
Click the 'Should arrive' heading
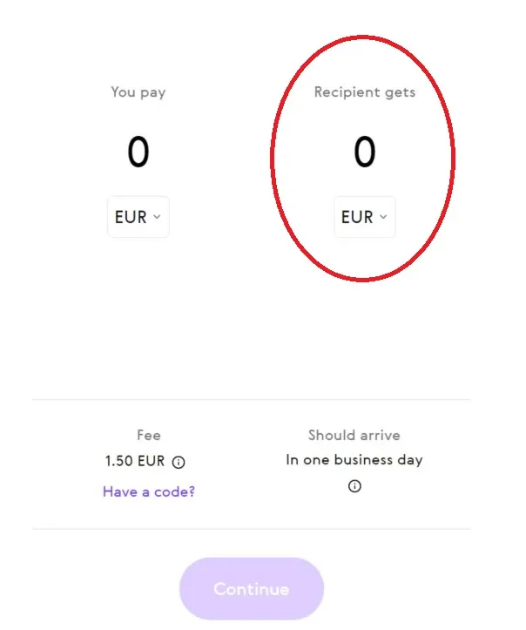[x=354, y=435]
